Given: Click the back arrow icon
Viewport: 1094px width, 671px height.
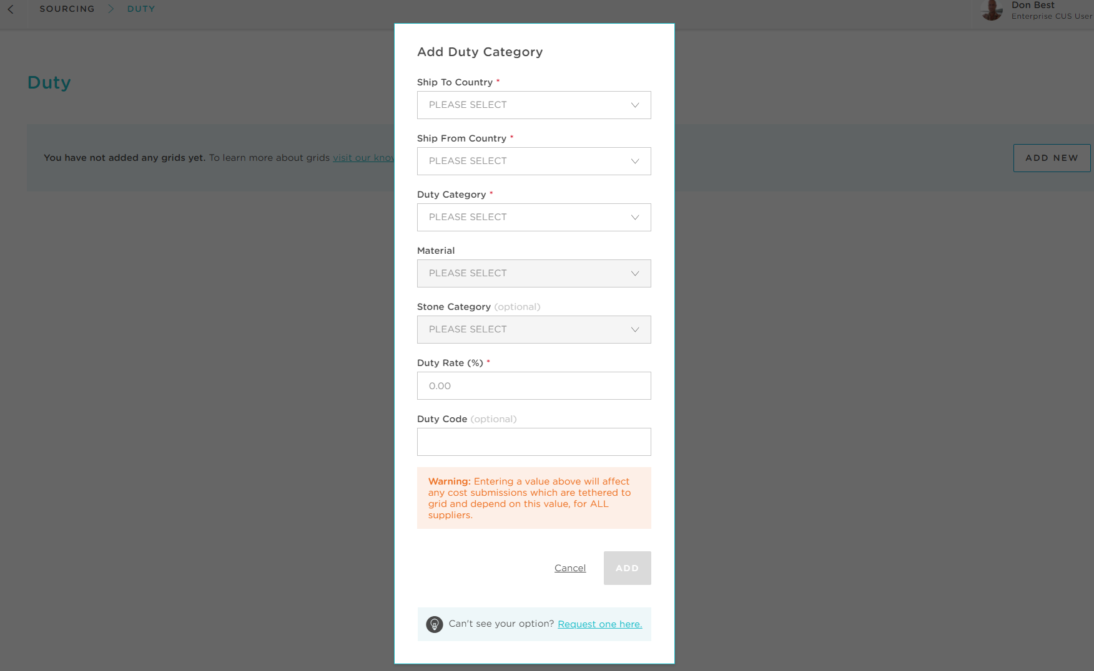Looking at the screenshot, I should 11,9.
